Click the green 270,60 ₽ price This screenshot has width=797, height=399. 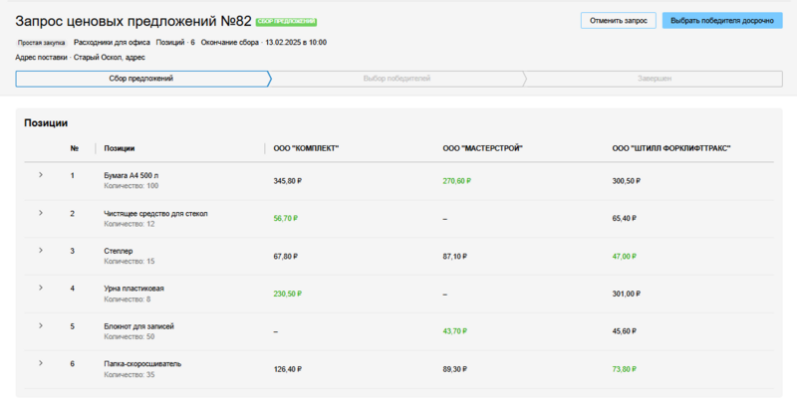(x=456, y=181)
